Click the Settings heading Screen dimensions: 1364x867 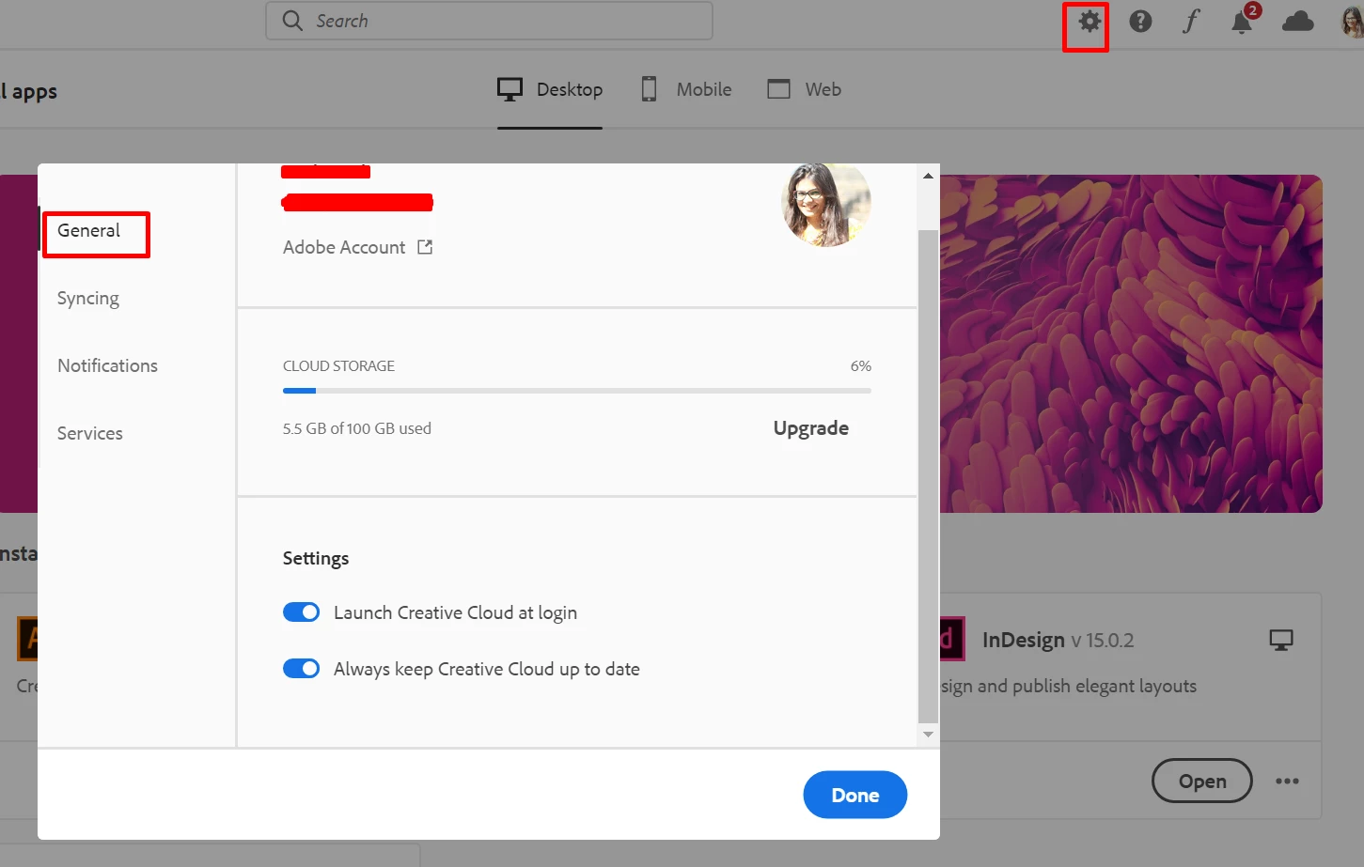(316, 558)
